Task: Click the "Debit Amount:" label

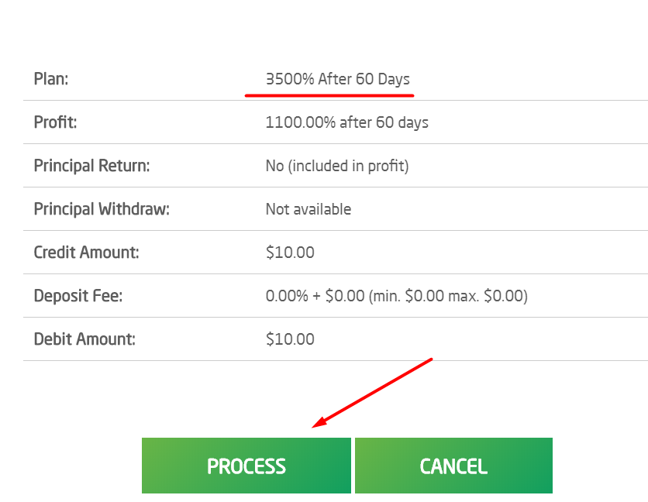Action: coord(84,339)
